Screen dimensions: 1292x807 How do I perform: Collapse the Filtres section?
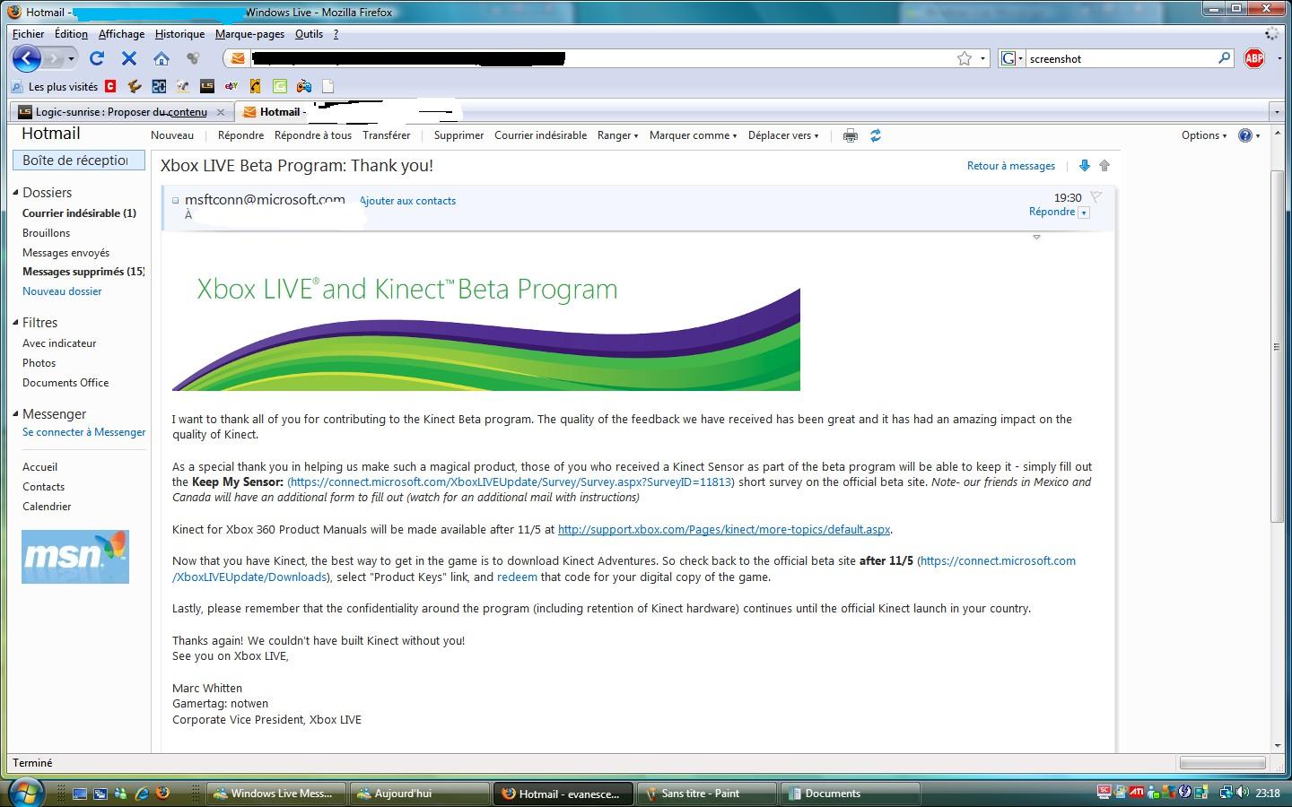click(15, 323)
